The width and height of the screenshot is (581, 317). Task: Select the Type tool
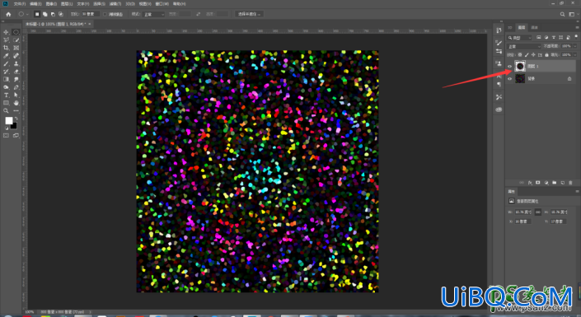(6, 96)
